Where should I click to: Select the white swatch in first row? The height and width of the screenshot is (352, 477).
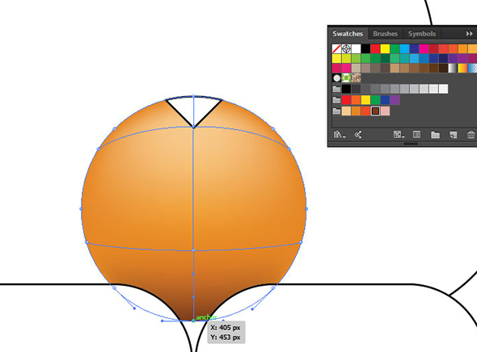tap(356, 48)
